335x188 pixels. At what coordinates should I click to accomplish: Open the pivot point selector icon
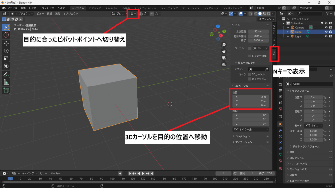tap(133, 14)
